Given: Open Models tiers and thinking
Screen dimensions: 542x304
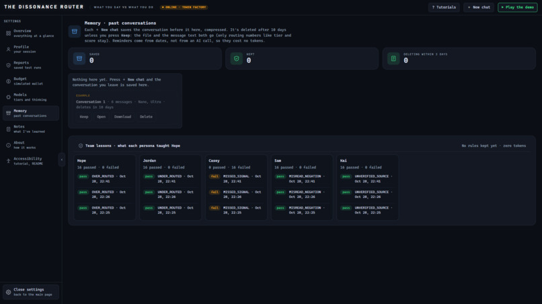Looking at the screenshot, I should (x=31, y=97).
